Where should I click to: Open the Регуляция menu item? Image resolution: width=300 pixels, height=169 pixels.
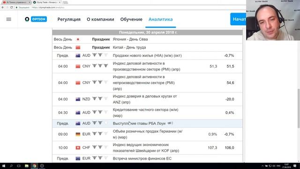pyautogui.click(x=69, y=19)
